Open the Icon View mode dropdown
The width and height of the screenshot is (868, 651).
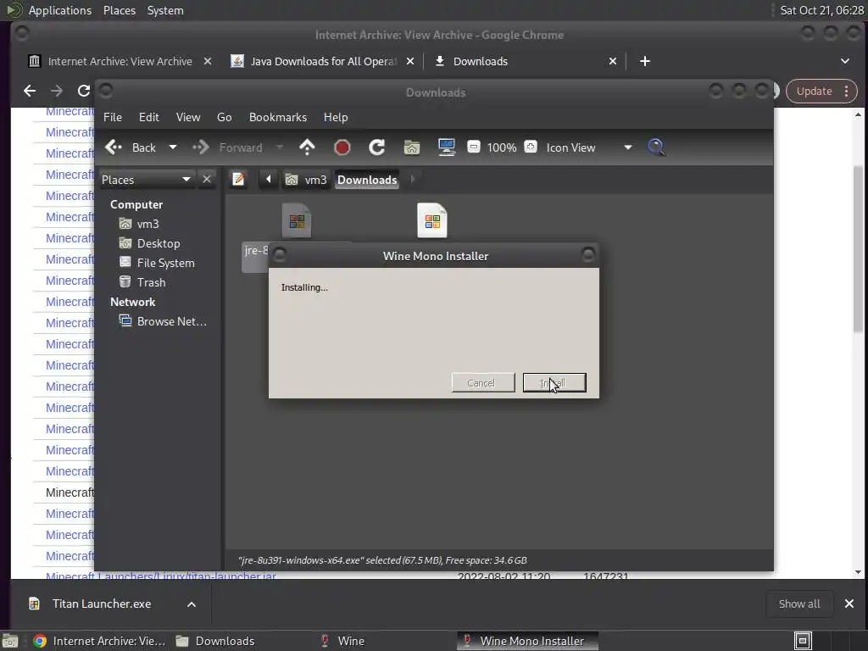click(589, 147)
